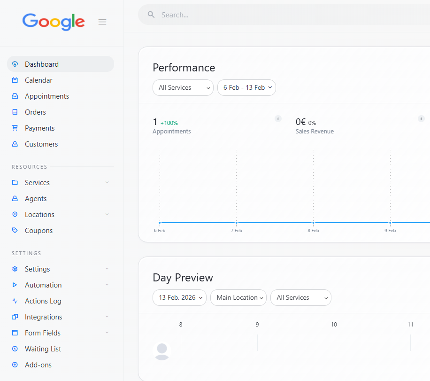Click the Coupons tag icon
This screenshot has width=430, height=381.
point(15,231)
